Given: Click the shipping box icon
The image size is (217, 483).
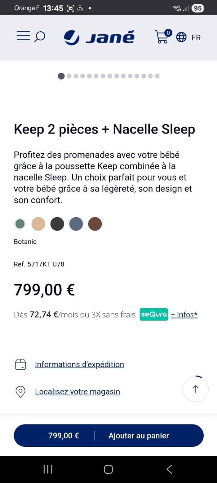Looking at the screenshot, I should pyautogui.click(x=20, y=364).
